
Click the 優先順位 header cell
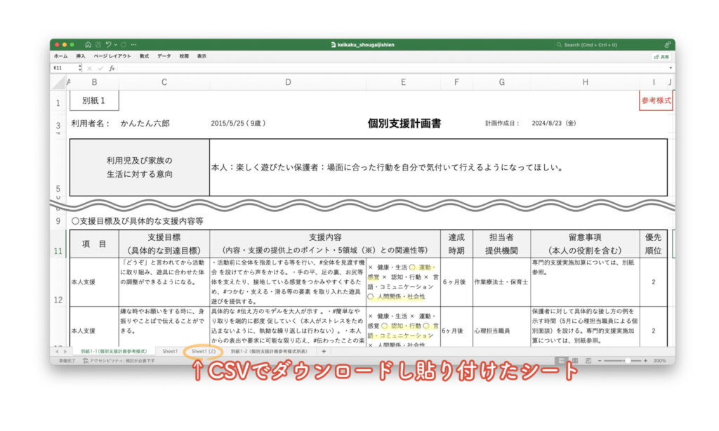pyautogui.click(x=654, y=244)
